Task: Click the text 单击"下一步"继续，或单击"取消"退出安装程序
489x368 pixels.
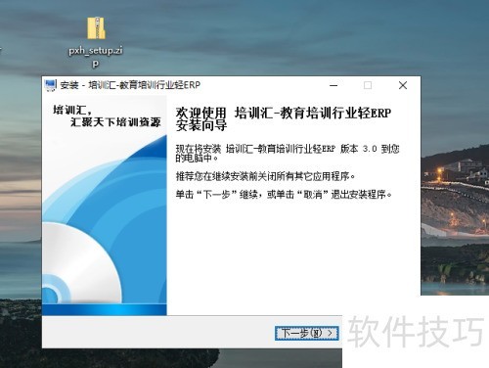Action: point(284,195)
